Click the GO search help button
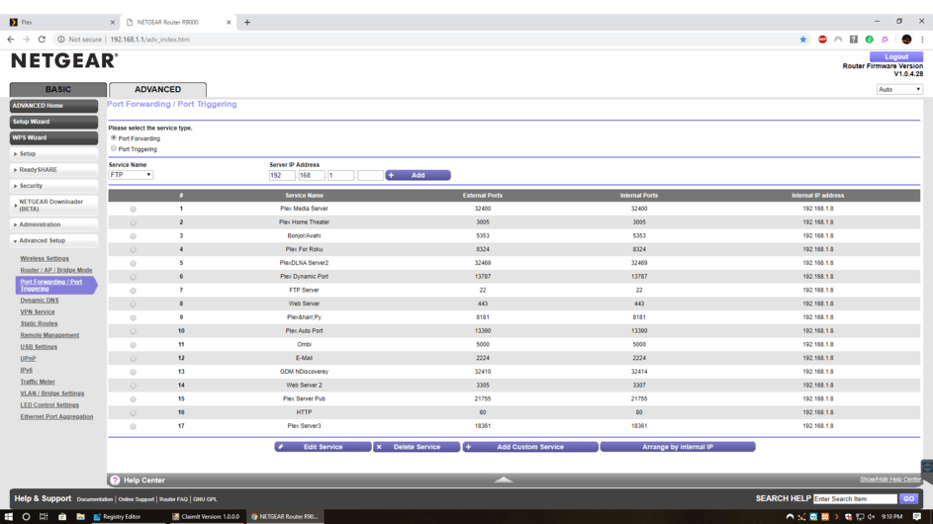Image resolution: width=933 pixels, height=524 pixels. [908, 498]
